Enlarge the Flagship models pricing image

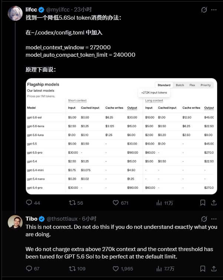(121, 136)
